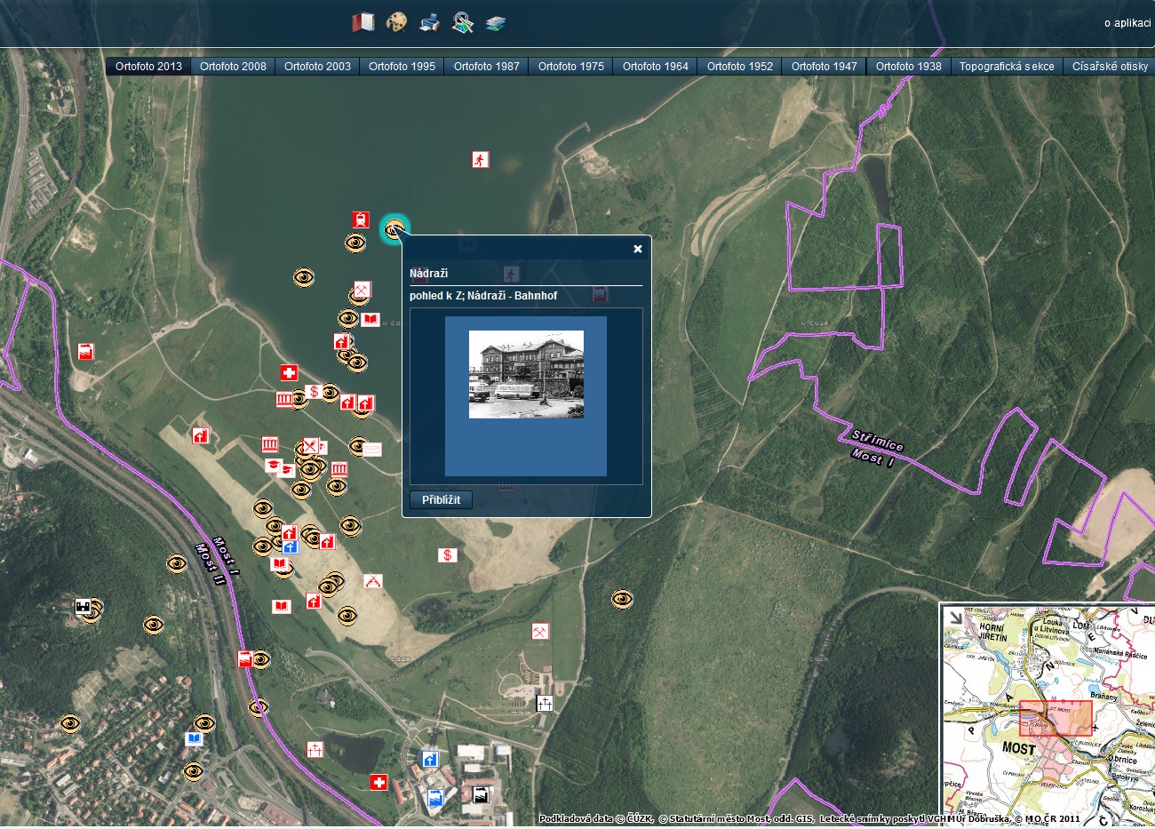Click the black-and-white cemetery cross marker
1155x829 pixels.
[x=545, y=704]
